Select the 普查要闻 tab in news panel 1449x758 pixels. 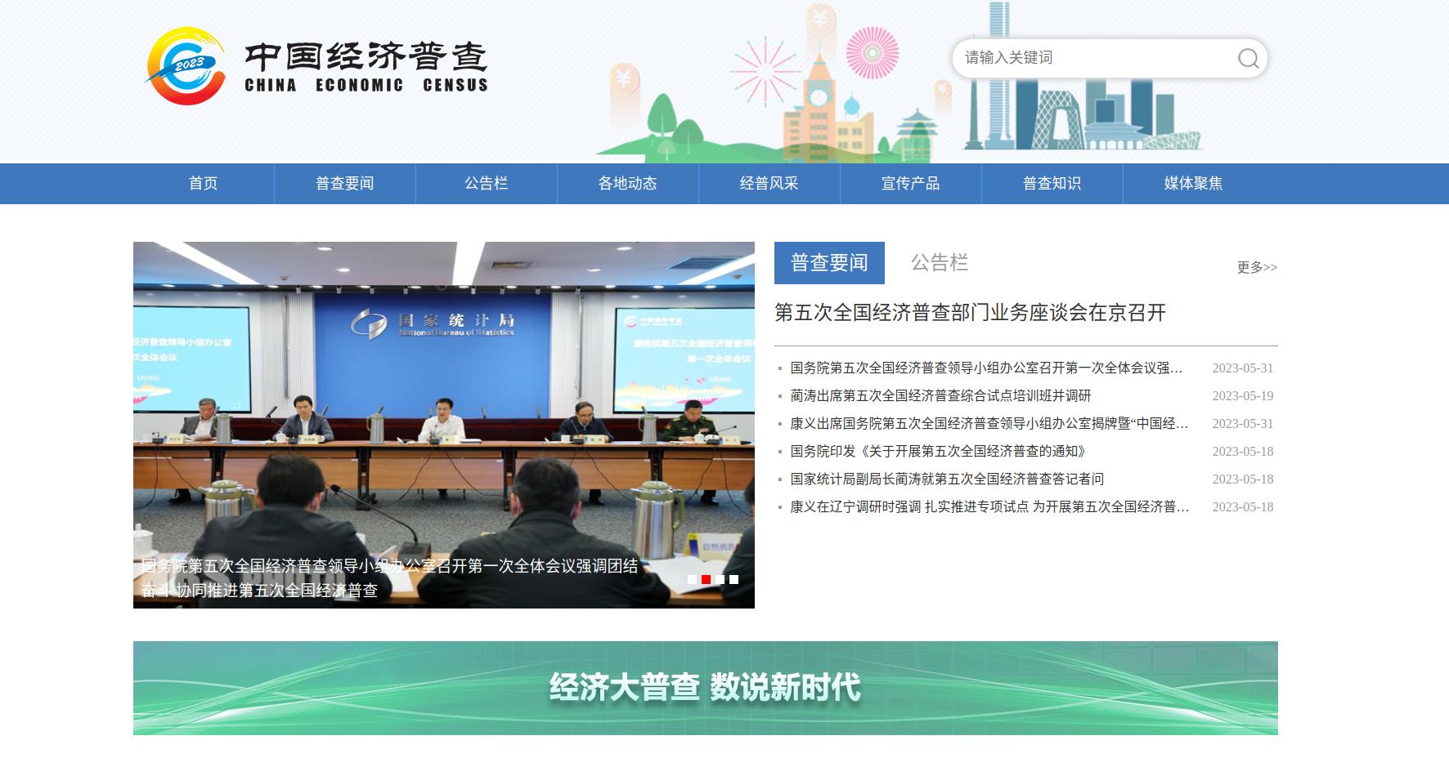[828, 262]
